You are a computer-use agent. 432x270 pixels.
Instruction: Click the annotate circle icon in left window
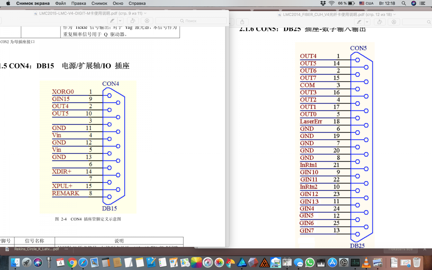tap(147, 21)
